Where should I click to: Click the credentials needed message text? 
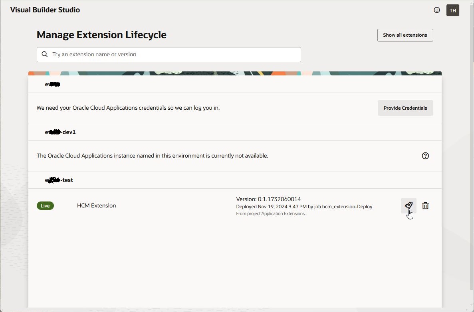[128, 108]
